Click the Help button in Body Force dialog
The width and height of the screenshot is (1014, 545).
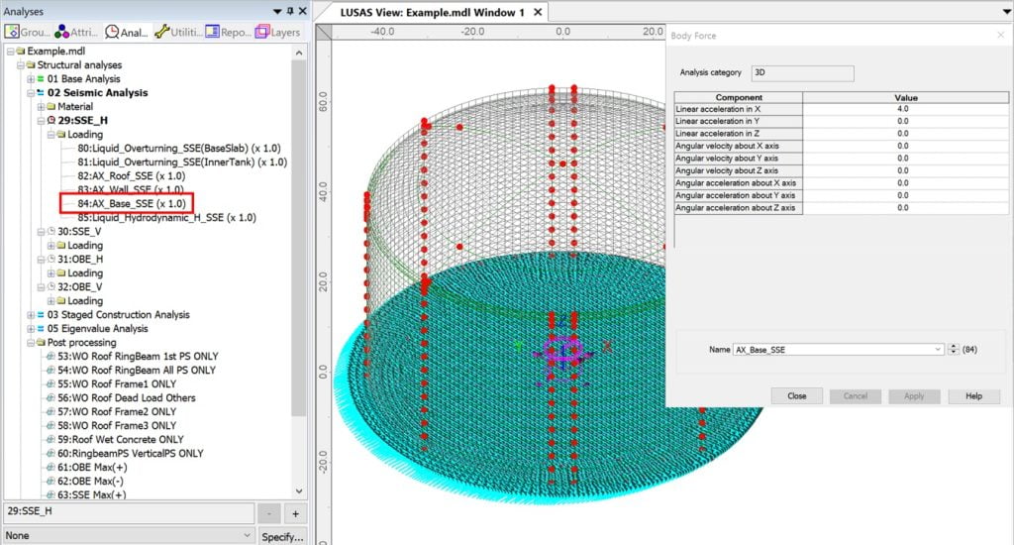973,395
